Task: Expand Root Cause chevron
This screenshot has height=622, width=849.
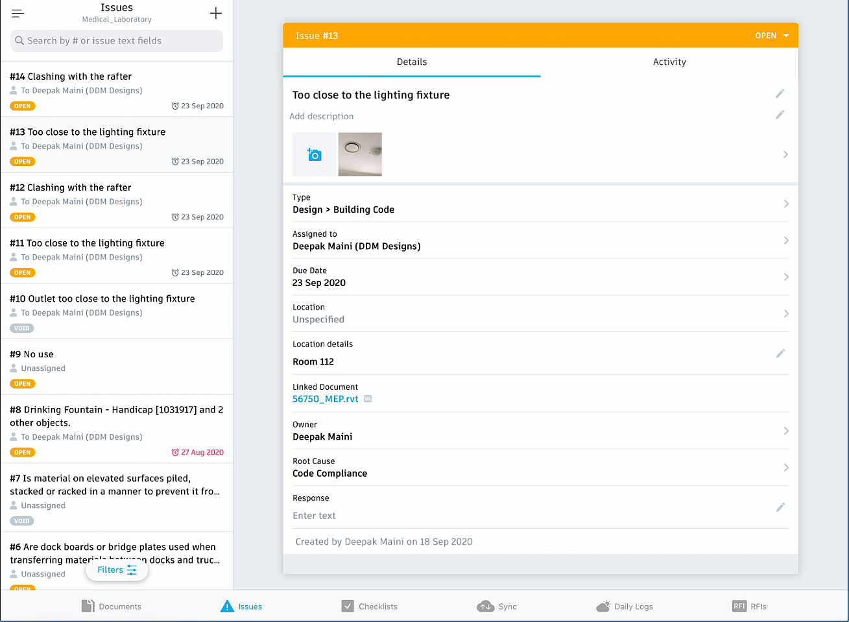Action: [x=786, y=468]
